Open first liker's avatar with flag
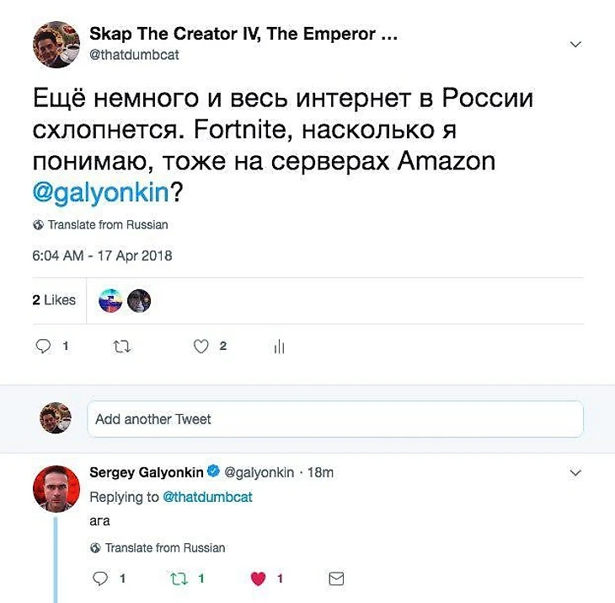The image size is (615, 603). click(x=110, y=301)
